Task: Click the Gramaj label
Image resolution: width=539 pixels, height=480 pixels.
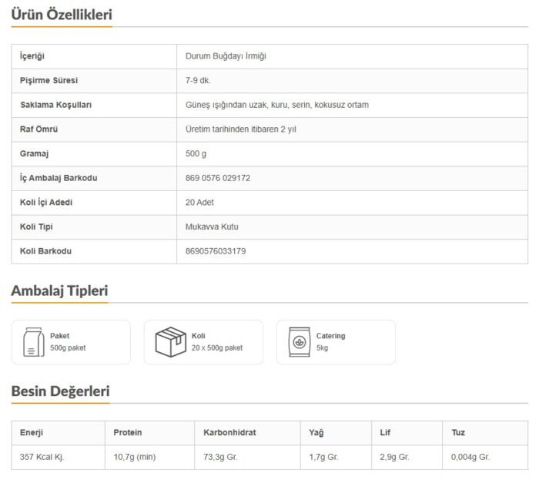Action: pos(35,153)
